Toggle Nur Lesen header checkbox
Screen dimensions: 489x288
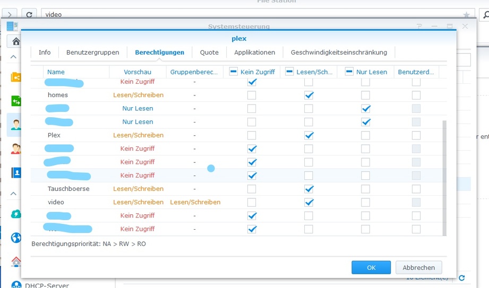[349, 72]
